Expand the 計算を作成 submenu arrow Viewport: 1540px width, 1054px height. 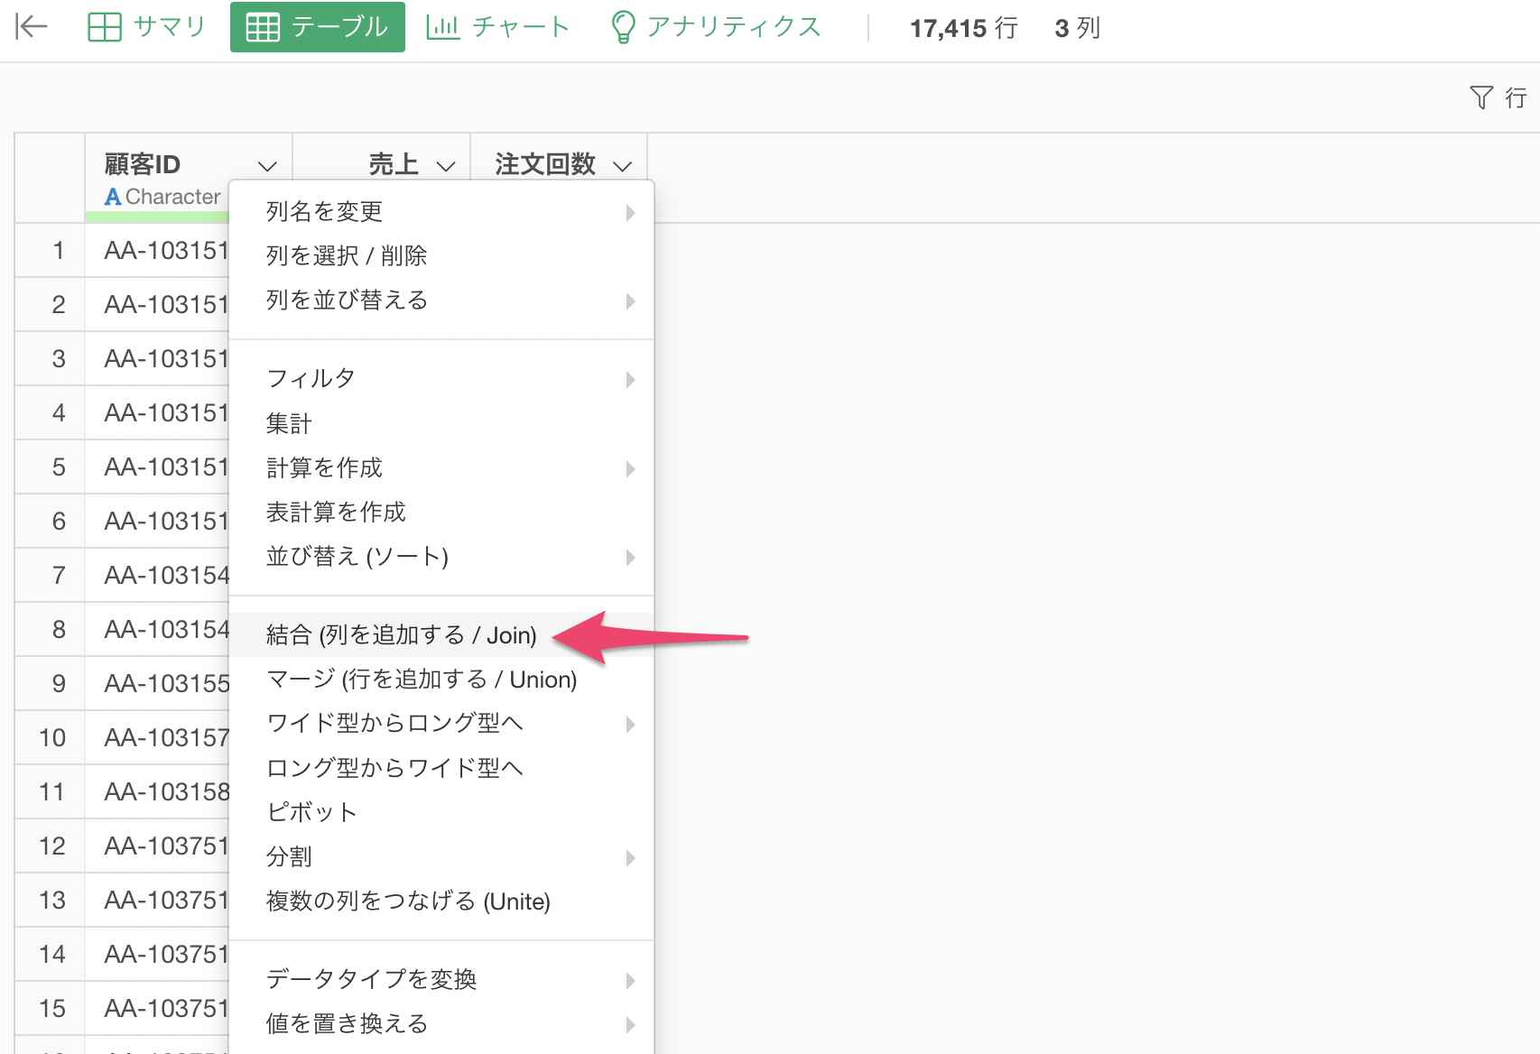tap(631, 468)
